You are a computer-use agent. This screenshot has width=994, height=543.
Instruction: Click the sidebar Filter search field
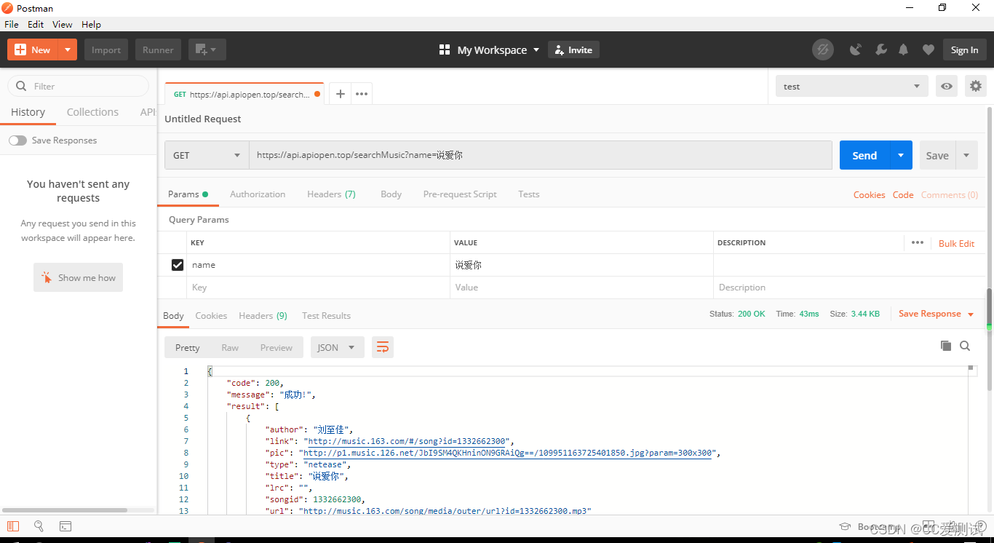point(78,86)
